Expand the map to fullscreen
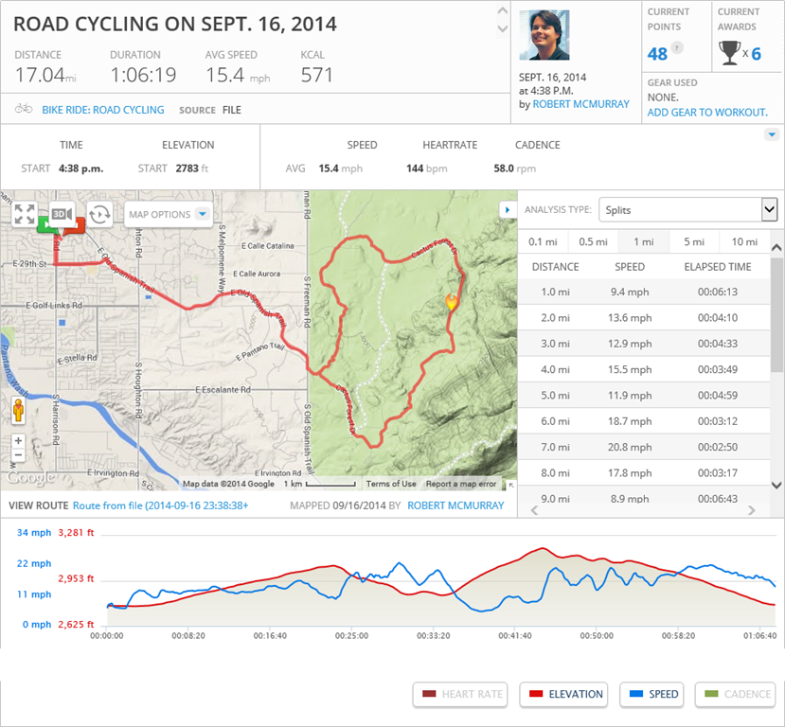This screenshot has height=727, width=785. click(x=25, y=214)
